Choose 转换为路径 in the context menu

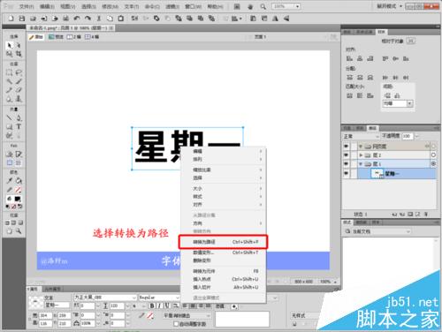223,242
